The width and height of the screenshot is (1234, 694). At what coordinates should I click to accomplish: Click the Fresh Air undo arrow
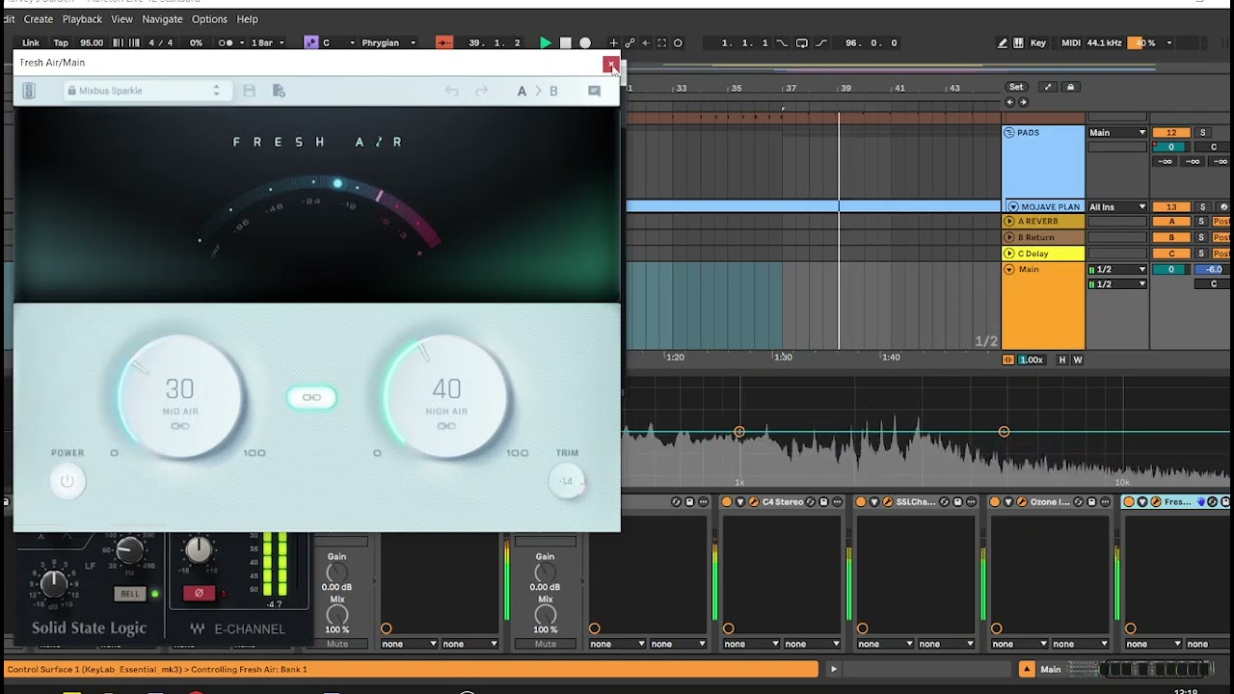pos(451,91)
